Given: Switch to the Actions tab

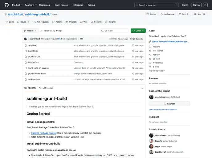Looking at the screenshot, I should (x=57, y=22).
